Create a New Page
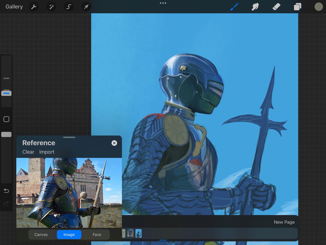The width and height of the screenshot is (326, 245). coord(284,222)
